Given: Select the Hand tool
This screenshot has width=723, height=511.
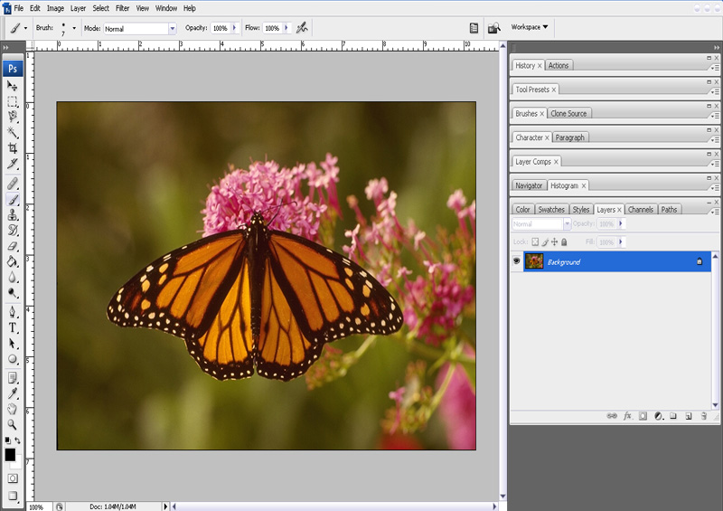Looking at the screenshot, I should coord(13,409).
